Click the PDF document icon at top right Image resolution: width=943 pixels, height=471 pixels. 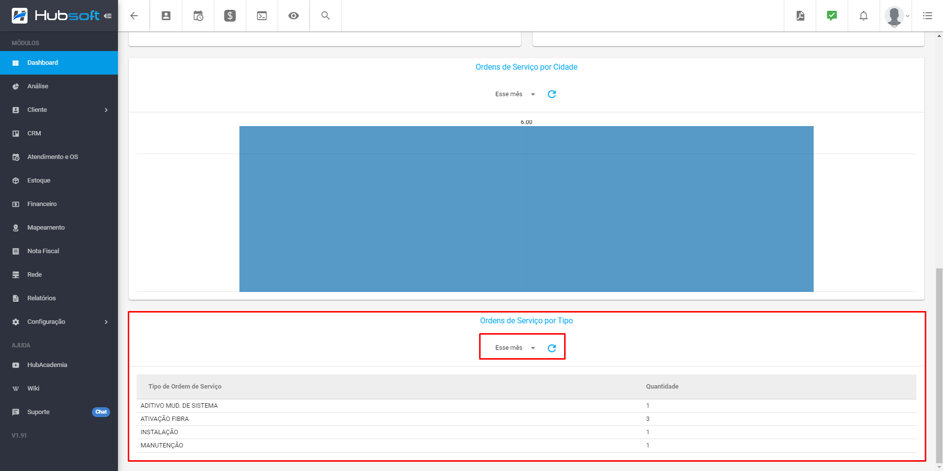pyautogui.click(x=800, y=16)
